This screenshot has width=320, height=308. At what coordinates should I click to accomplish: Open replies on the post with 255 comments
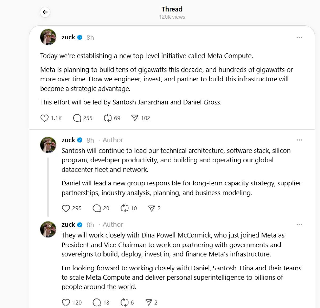(77, 118)
